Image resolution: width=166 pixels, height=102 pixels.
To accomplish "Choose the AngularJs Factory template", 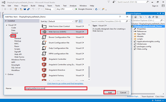I will tap(64, 75).
